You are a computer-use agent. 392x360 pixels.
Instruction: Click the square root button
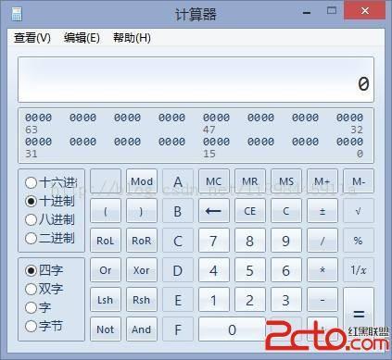[359, 211]
